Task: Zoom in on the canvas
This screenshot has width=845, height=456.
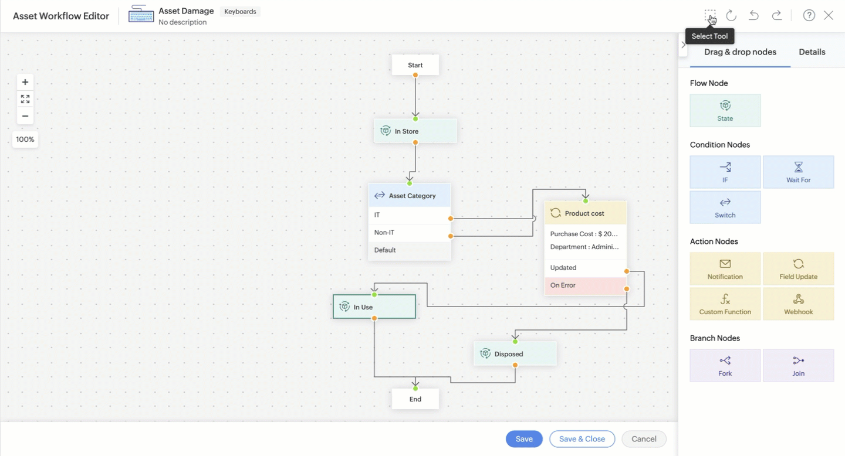Action: [x=25, y=82]
